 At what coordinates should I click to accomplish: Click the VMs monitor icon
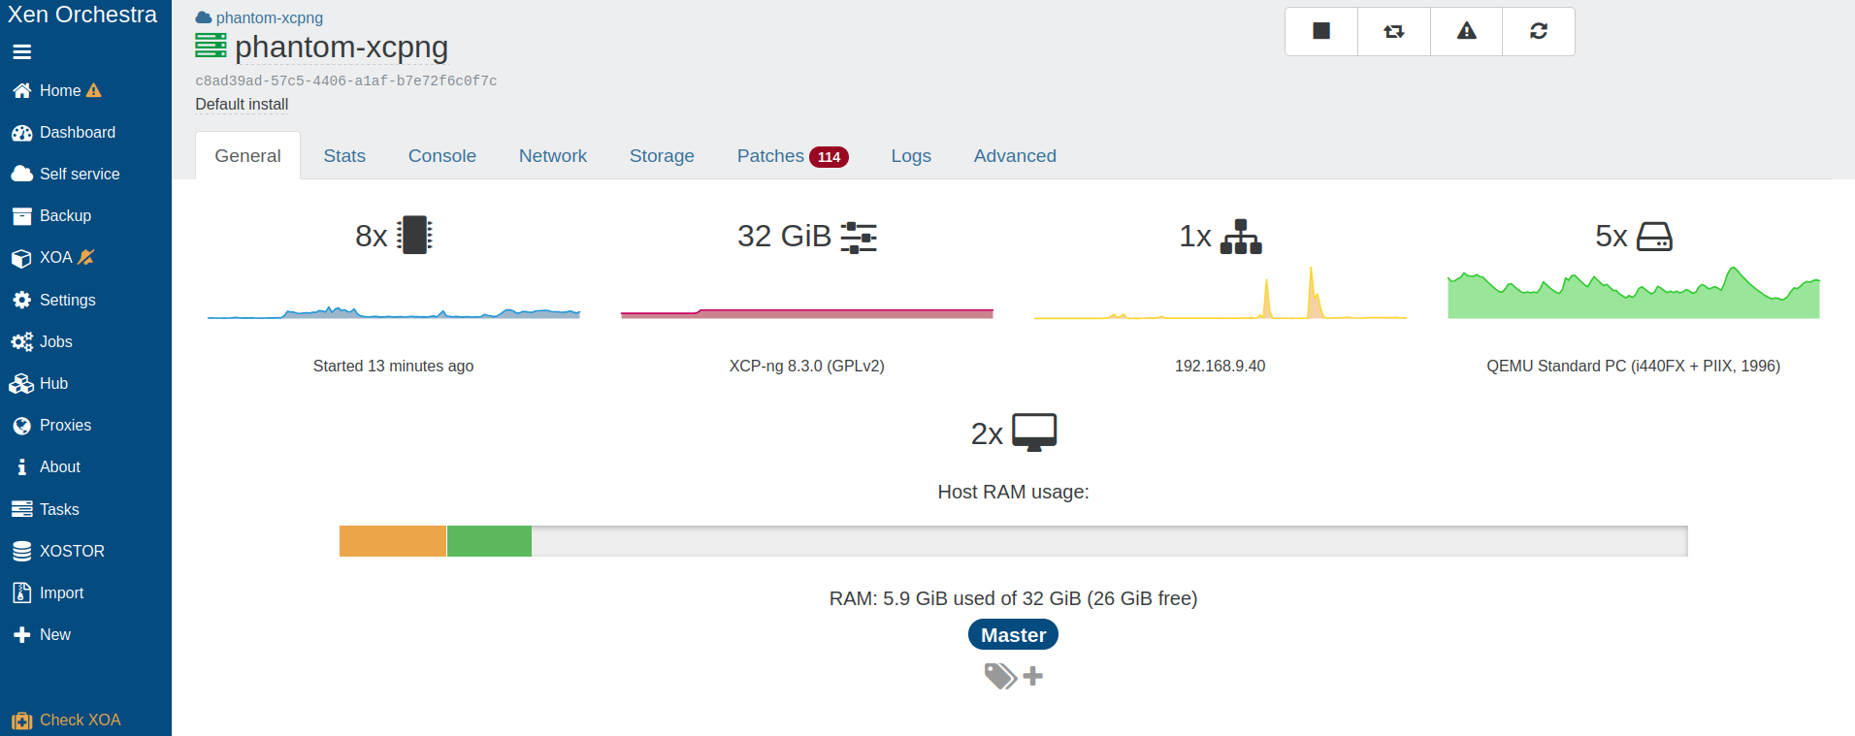pyautogui.click(x=1033, y=432)
